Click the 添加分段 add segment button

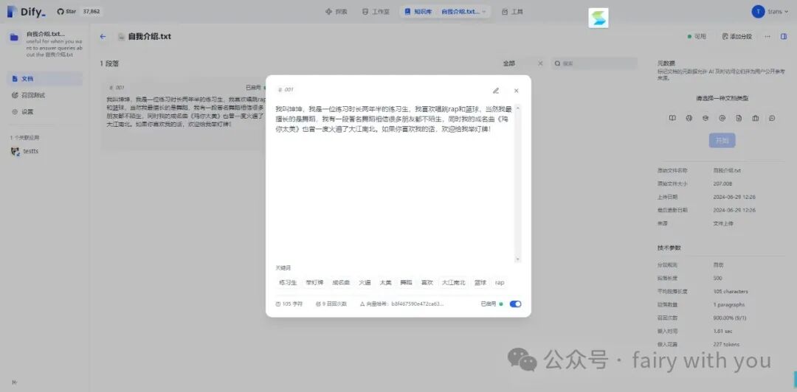[x=737, y=37]
